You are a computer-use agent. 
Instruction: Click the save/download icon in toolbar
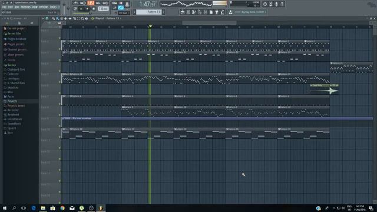[x=230, y=12]
